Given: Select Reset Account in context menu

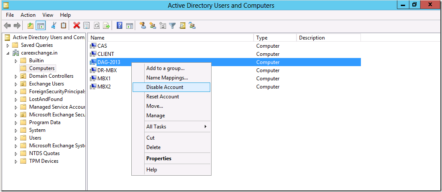Looking at the screenshot, I should tap(171, 97).
